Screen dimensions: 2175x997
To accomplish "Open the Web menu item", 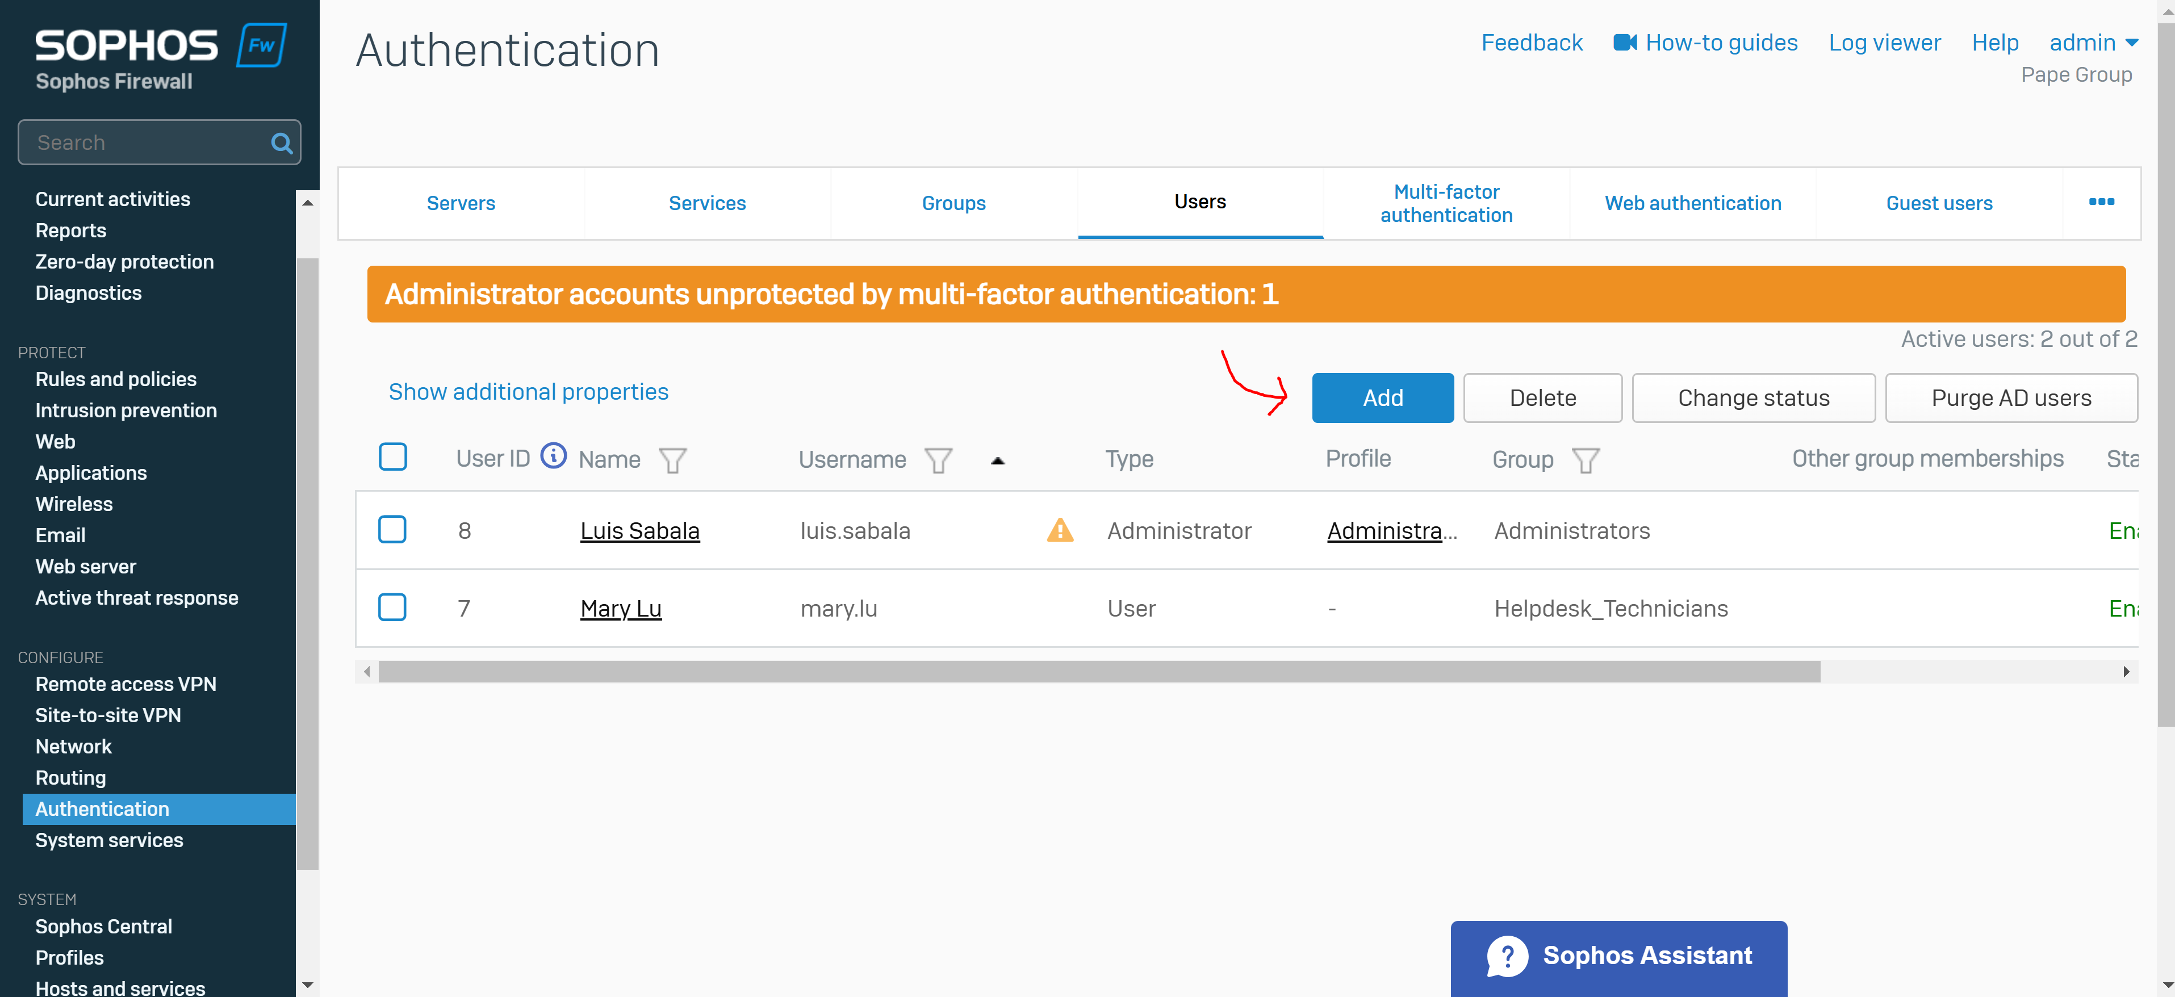I will click(55, 442).
